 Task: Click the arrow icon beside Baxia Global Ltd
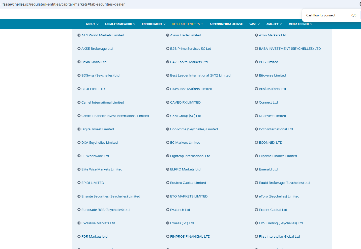pyautogui.click(x=79, y=62)
